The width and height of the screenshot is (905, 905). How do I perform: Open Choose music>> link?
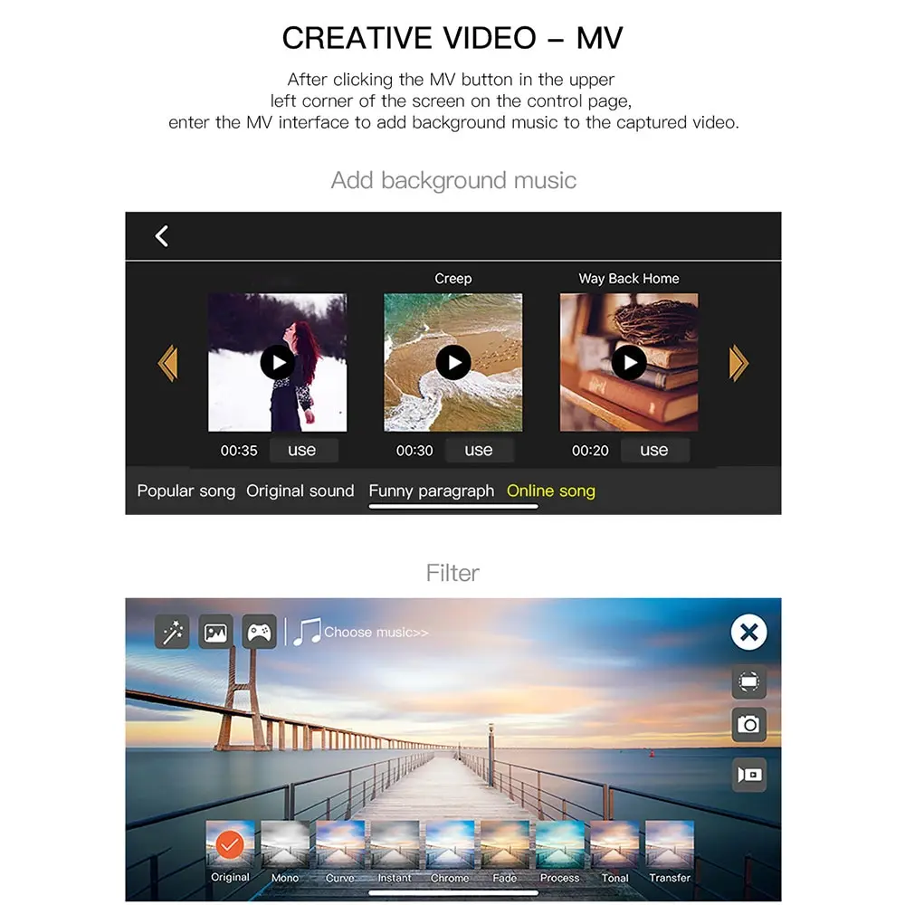point(376,633)
